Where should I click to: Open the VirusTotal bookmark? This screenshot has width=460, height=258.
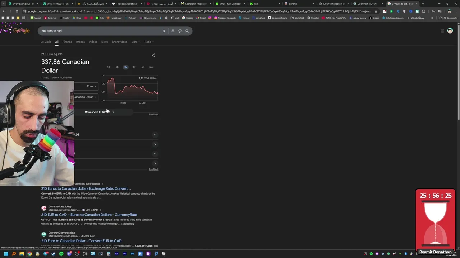(x=258, y=18)
